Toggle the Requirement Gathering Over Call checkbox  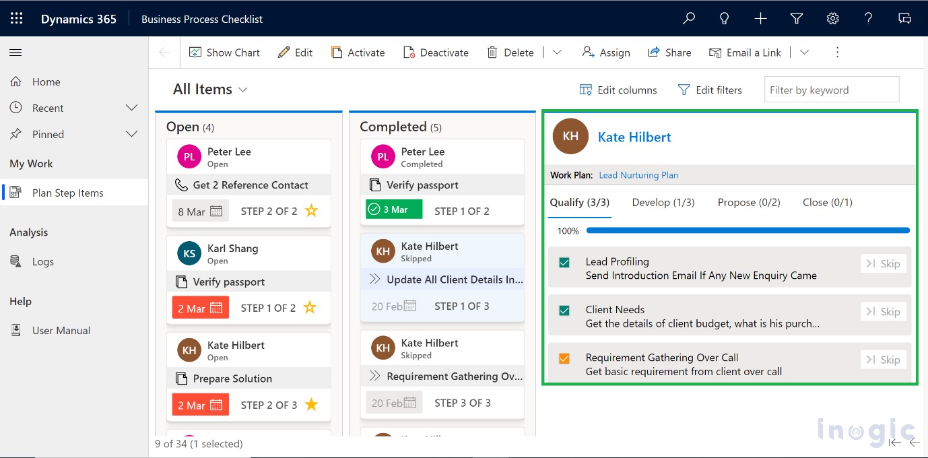click(x=564, y=359)
